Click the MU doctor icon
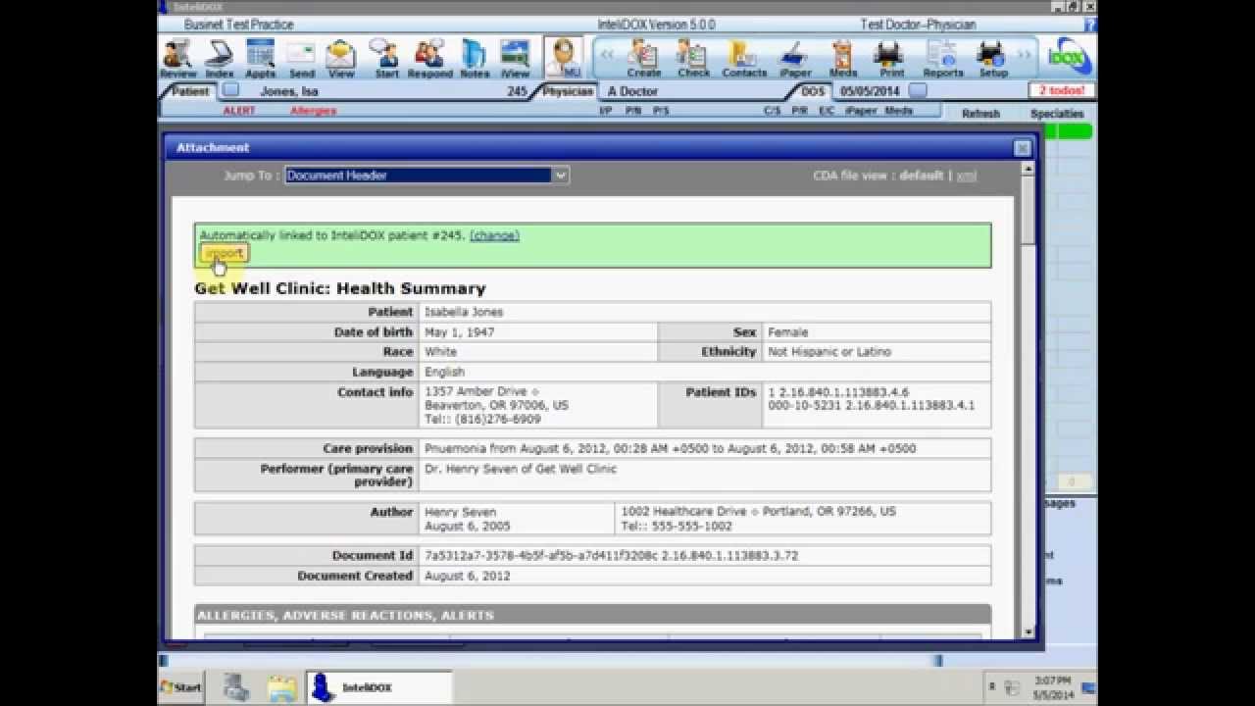Screen dimensions: 1255x706 coord(563,58)
